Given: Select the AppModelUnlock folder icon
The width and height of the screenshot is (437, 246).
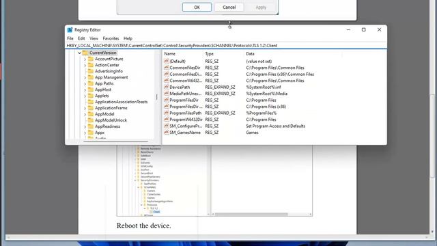Looking at the screenshot, I should click(91, 120).
